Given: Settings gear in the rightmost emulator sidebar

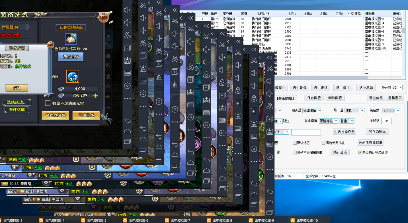Looking at the screenshot, I should point(270,157).
